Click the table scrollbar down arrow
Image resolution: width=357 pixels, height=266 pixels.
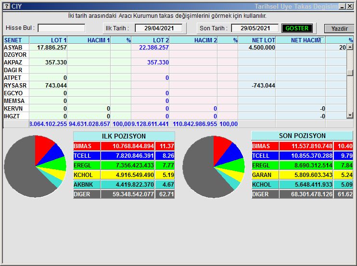click(x=350, y=115)
